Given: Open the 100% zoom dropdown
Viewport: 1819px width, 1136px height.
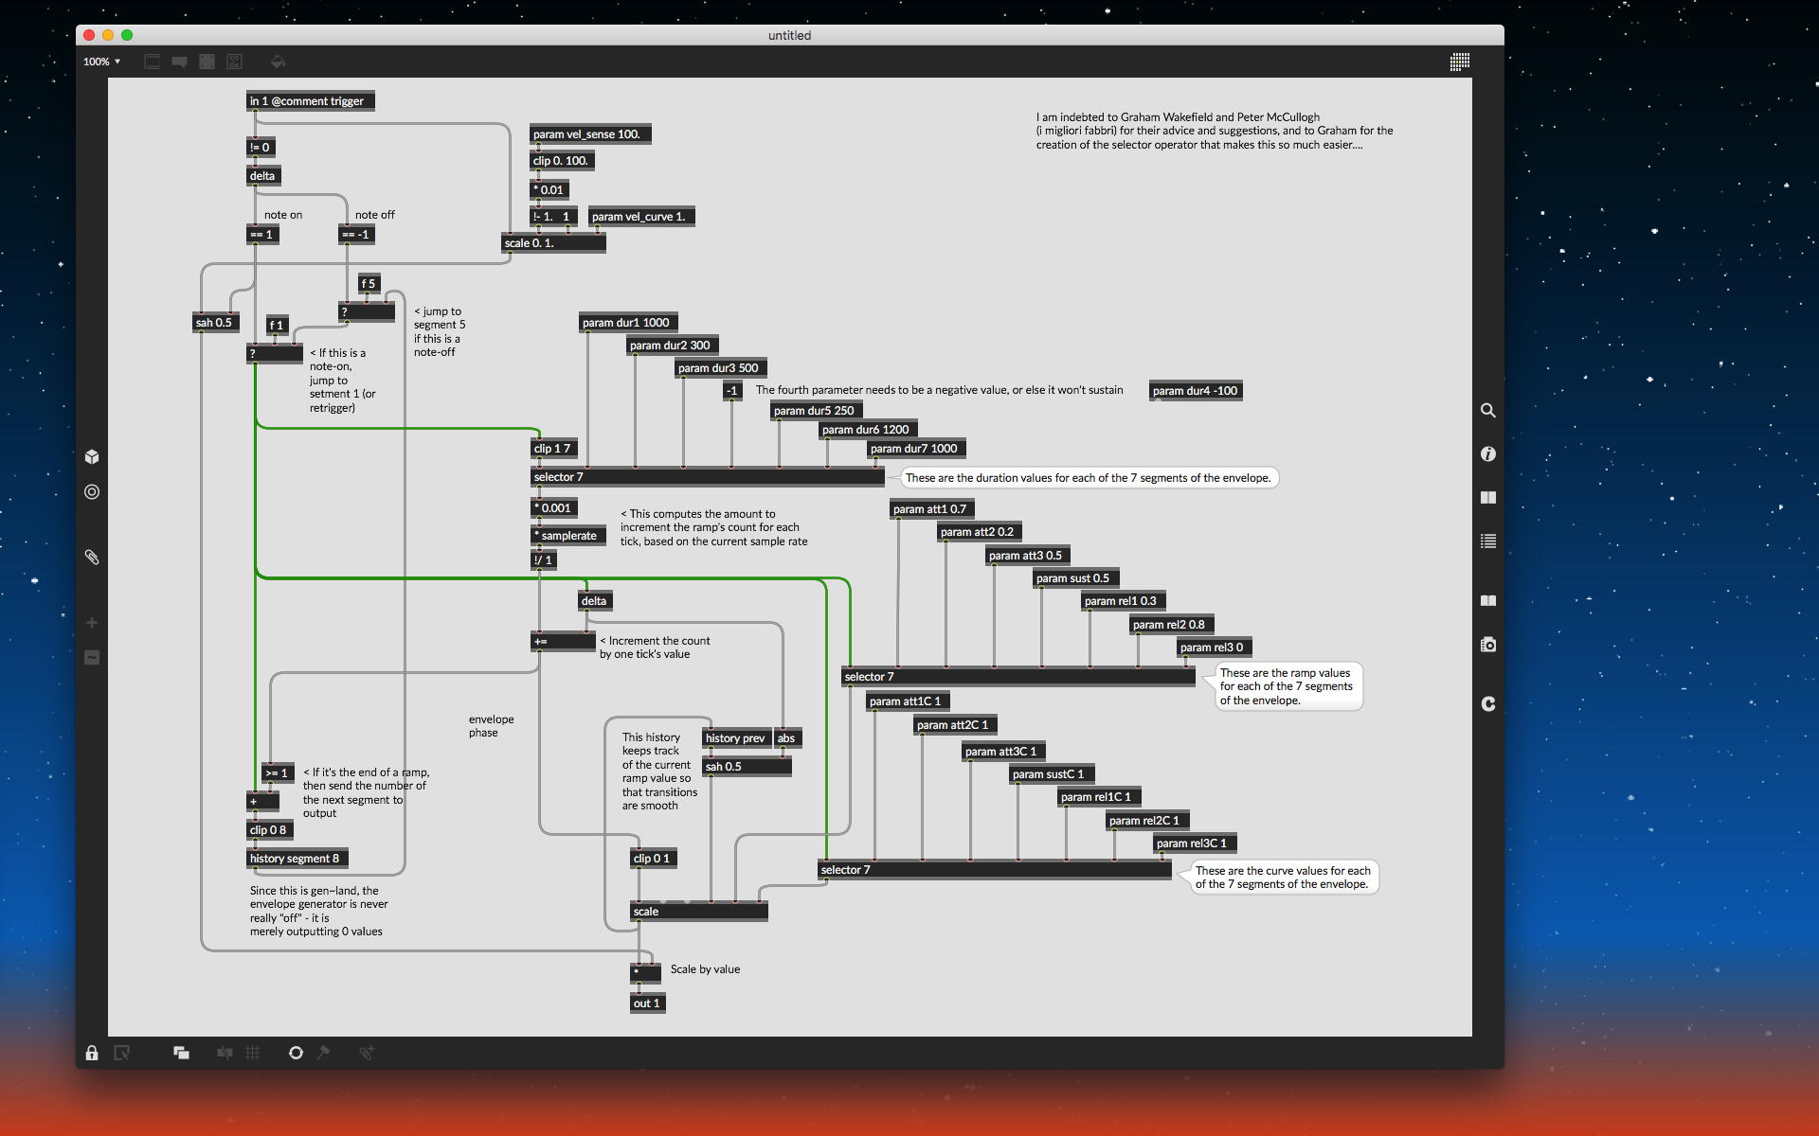Looking at the screenshot, I should [101, 62].
